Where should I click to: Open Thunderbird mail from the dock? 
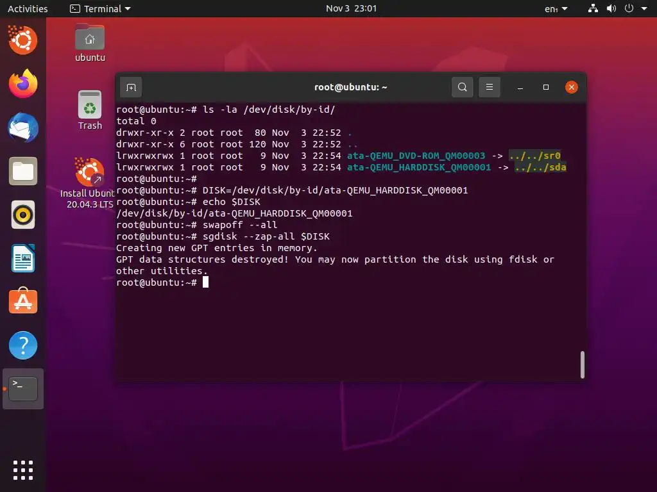point(23,127)
